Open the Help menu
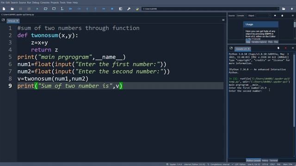296x166 pixels. 75,3
